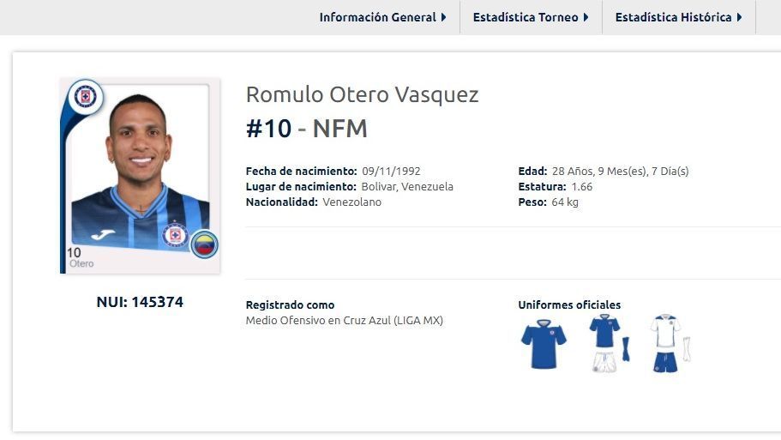Open the Estadística Torneo menu

[525, 17]
